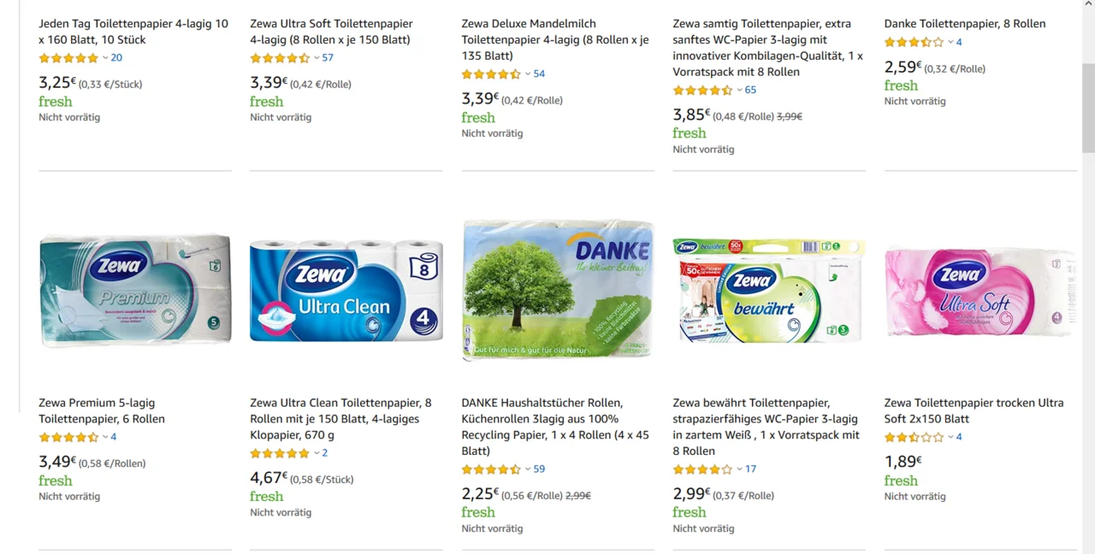Open the rating dropdown arrow for Zewa Premium 5-lagig
The height and width of the screenshot is (554, 1095).
(x=105, y=437)
